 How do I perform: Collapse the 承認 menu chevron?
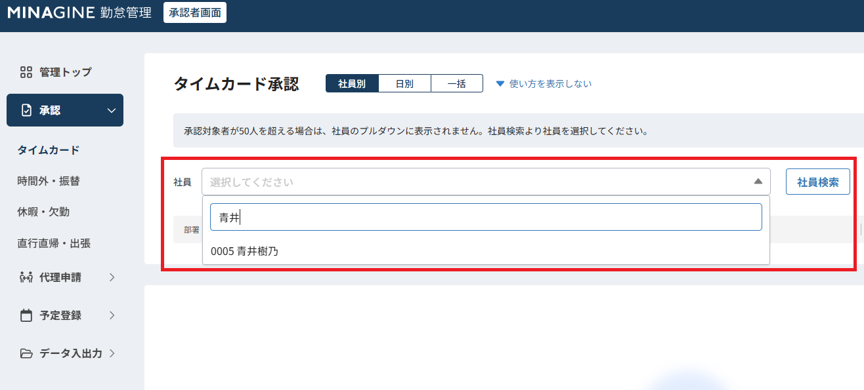click(112, 110)
